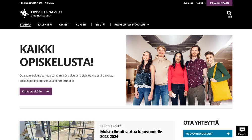Image resolution: width=252 pixels, height=140 pixels.
Task: Open the Palvelut ja työkalut menu
Action: [132, 25]
